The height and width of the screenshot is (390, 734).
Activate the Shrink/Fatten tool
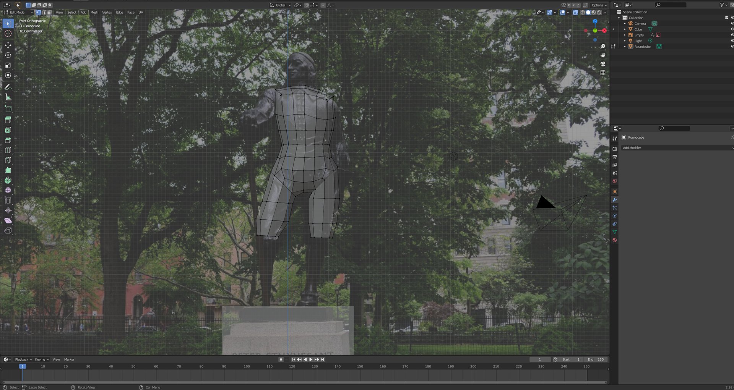point(8,210)
